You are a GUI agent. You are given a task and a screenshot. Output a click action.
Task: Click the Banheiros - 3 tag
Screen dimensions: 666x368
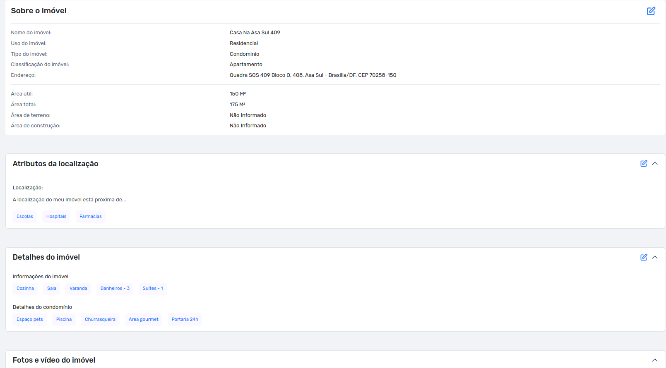pyautogui.click(x=115, y=289)
